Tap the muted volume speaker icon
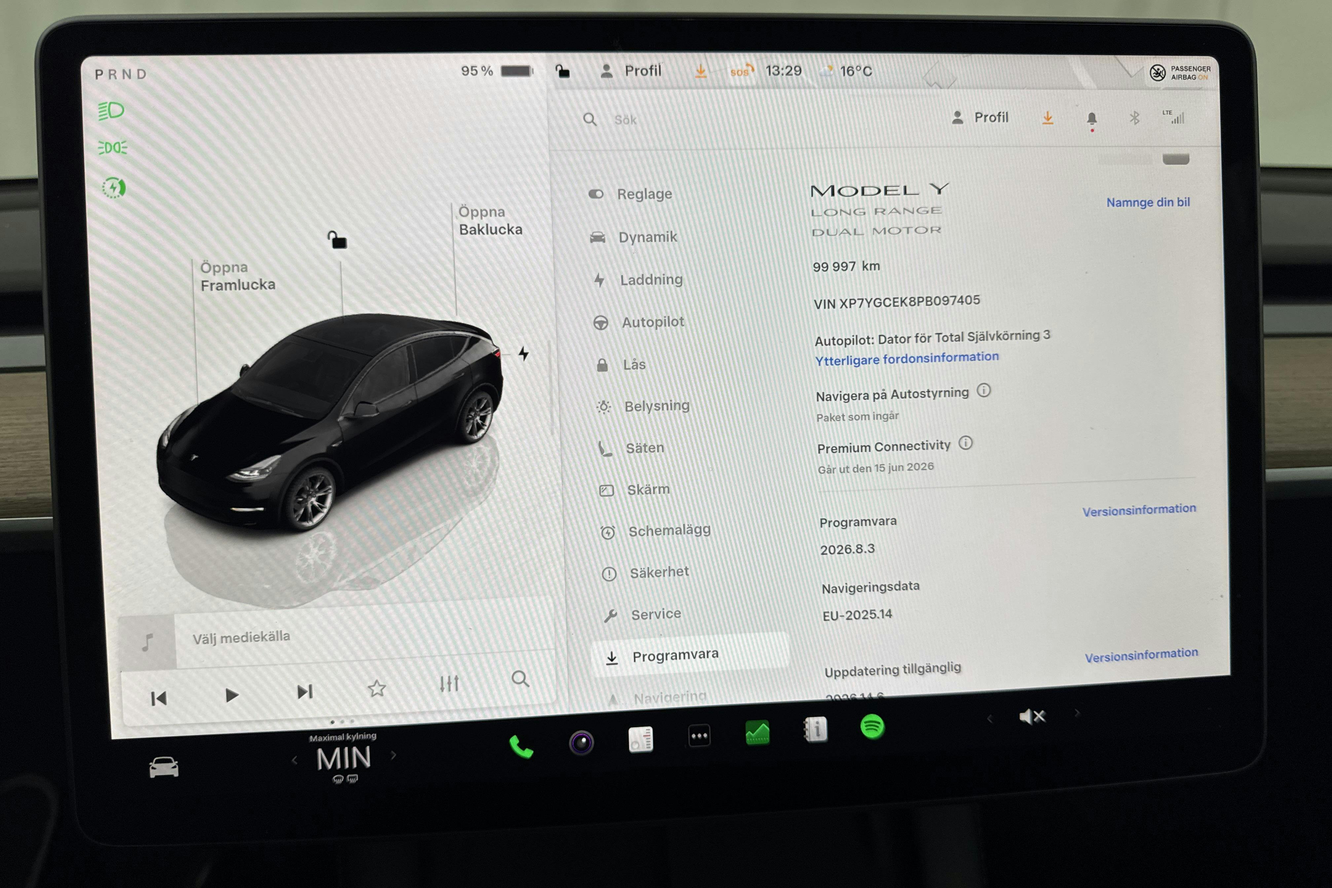The width and height of the screenshot is (1332, 888). (1032, 717)
